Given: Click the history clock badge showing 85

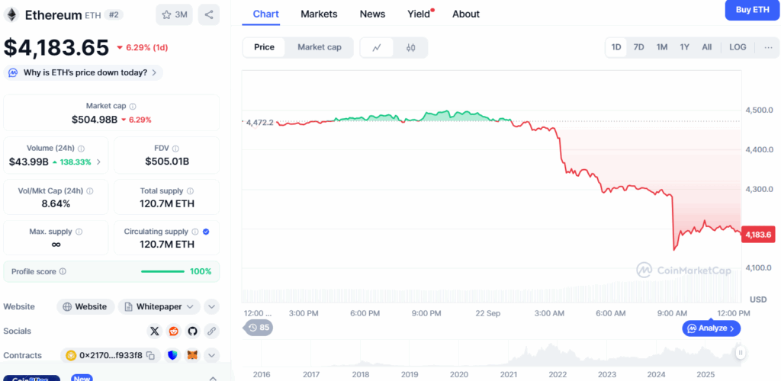Looking at the screenshot, I should [258, 328].
